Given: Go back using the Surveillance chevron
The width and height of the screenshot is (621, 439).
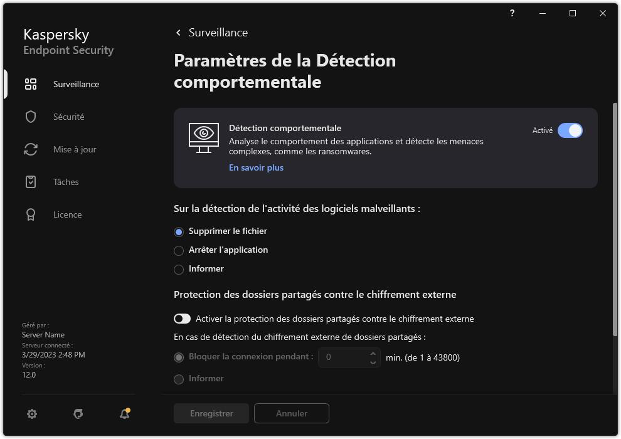Looking at the screenshot, I should (178, 32).
